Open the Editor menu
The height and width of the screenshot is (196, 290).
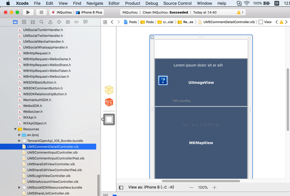point(114,3)
